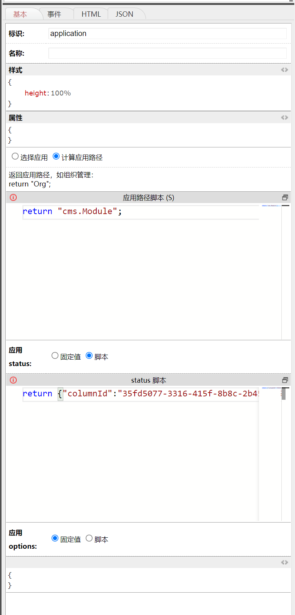Click the empty 名称 input field
This screenshot has height=615, width=295.
167,53
